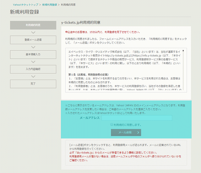Click the red @y-tickets.jp notice line

coord(113,153)
